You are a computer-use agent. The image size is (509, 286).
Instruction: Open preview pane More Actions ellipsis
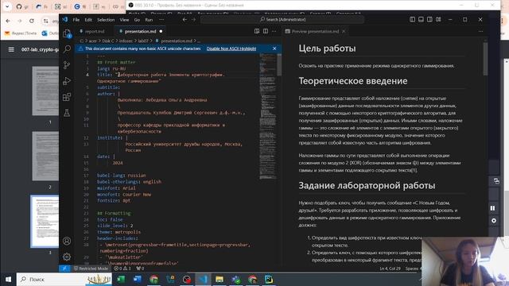(x=480, y=31)
